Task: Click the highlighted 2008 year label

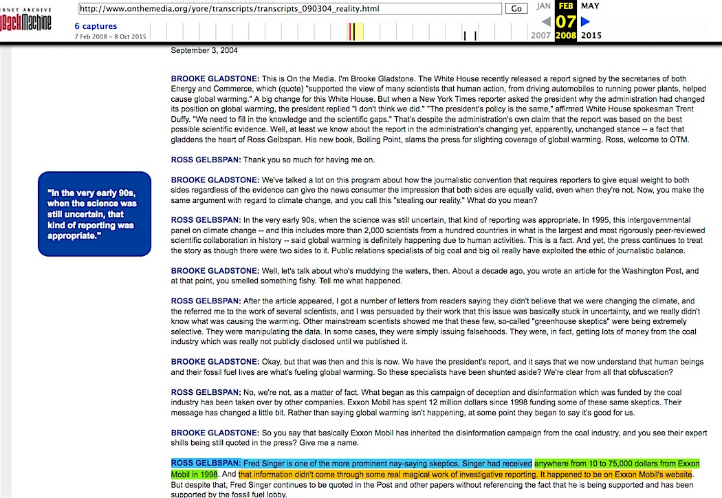Action: click(566, 36)
